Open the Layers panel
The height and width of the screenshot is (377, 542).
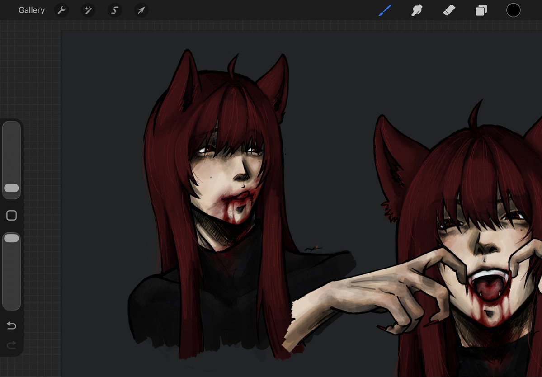pos(481,10)
